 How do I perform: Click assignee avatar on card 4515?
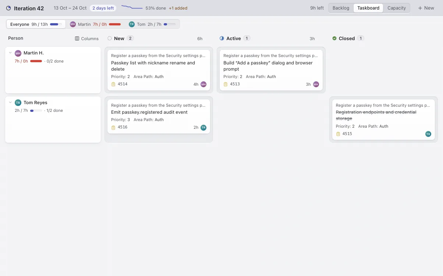[x=428, y=134]
